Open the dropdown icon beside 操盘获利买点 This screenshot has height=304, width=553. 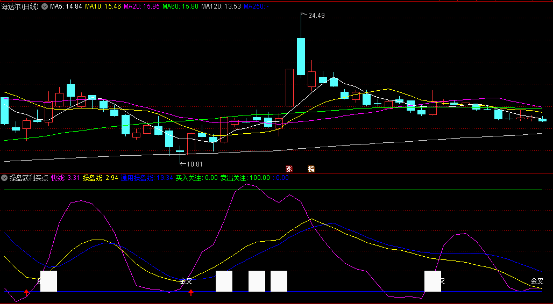[x=4, y=178]
